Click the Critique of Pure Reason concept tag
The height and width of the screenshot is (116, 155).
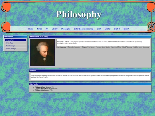coord(88,47)
